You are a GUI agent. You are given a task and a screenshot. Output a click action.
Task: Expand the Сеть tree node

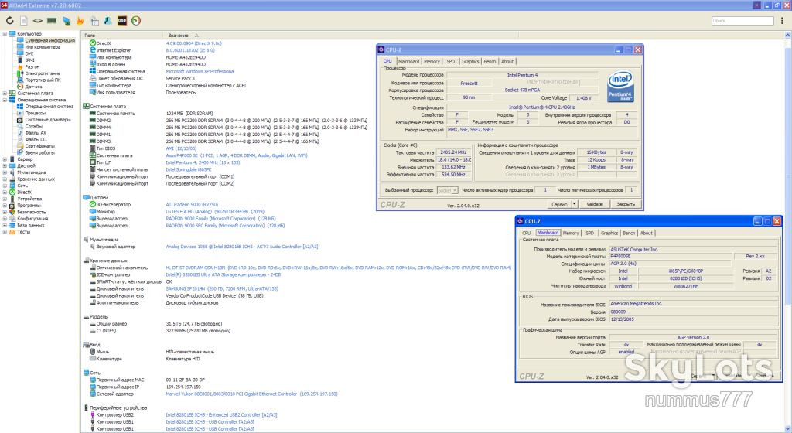[x=5, y=186]
